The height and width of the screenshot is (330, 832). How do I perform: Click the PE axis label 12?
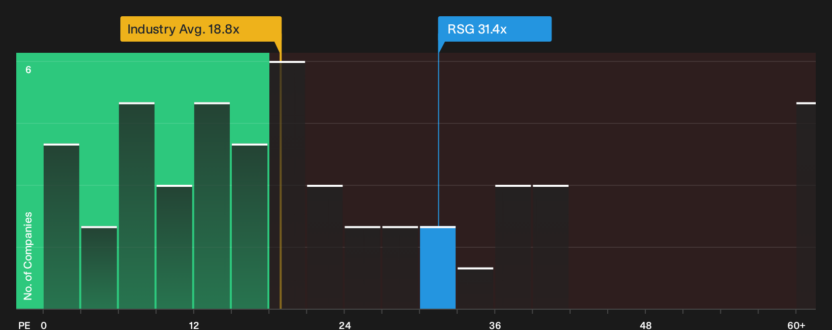pyautogui.click(x=194, y=325)
